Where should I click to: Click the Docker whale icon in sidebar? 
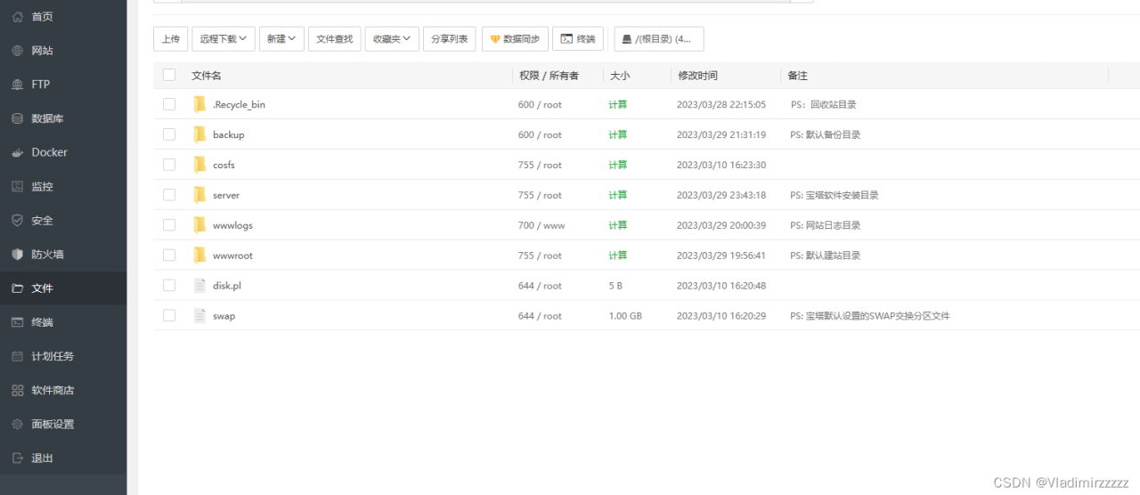click(x=17, y=152)
